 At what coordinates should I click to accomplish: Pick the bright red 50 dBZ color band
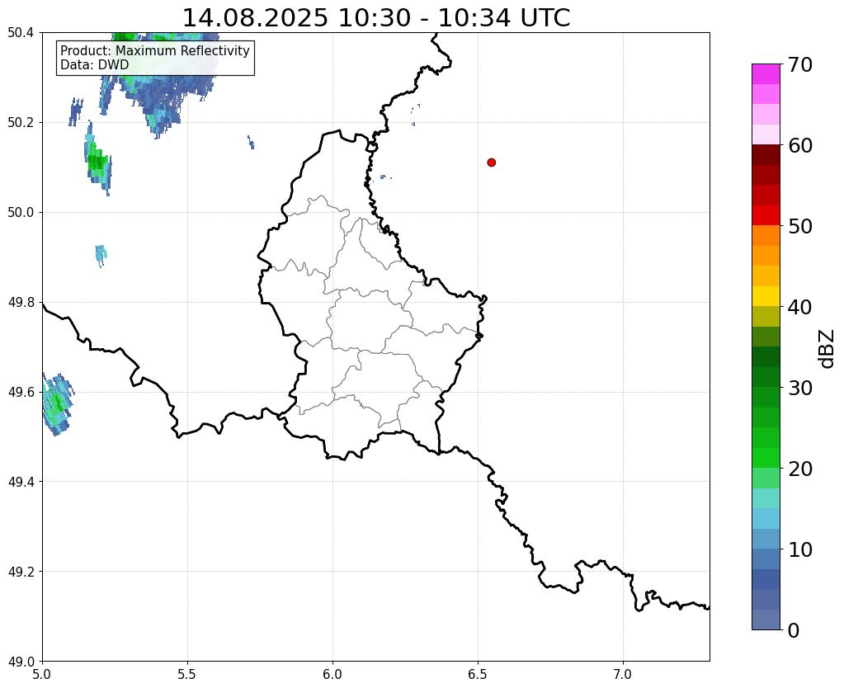766,215
